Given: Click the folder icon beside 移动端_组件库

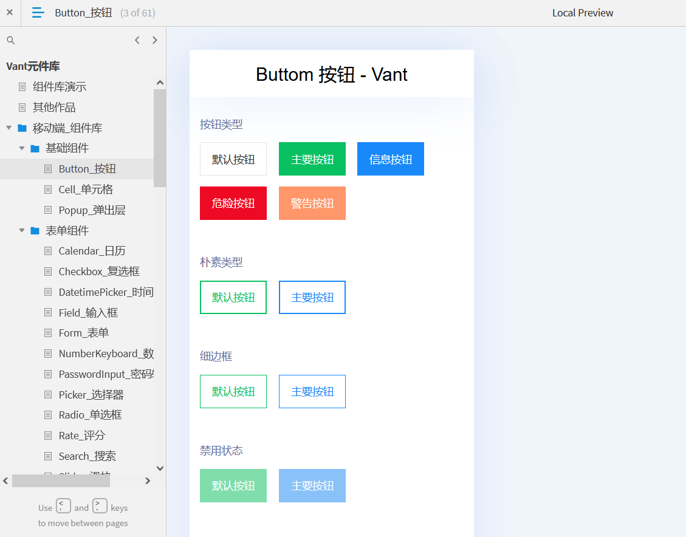Looking at the screenshot, I should click(x=22, y=128).
